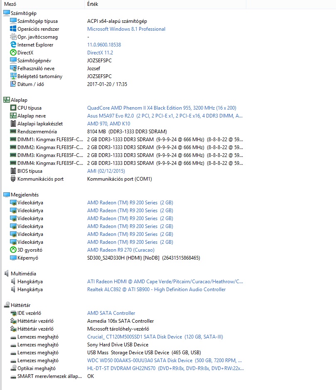
Task: Open the QuadCore AMD Phenom II X4 link
Action: coord(162,108)
